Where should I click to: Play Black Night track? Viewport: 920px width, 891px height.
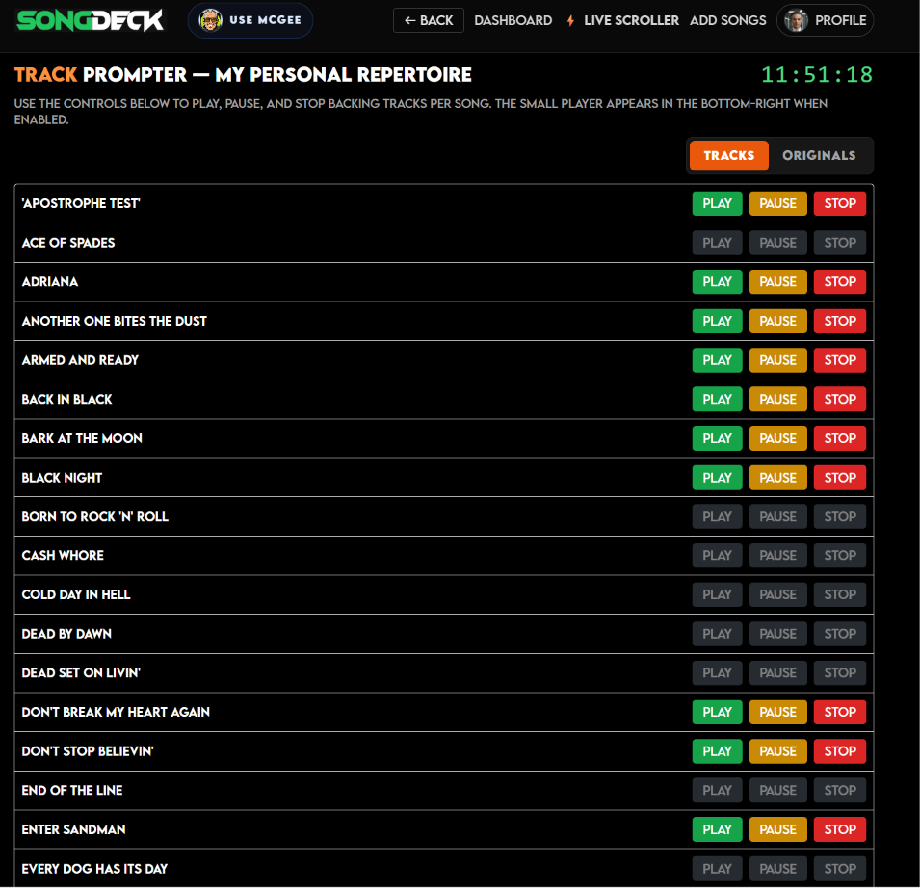pos(717,478)
